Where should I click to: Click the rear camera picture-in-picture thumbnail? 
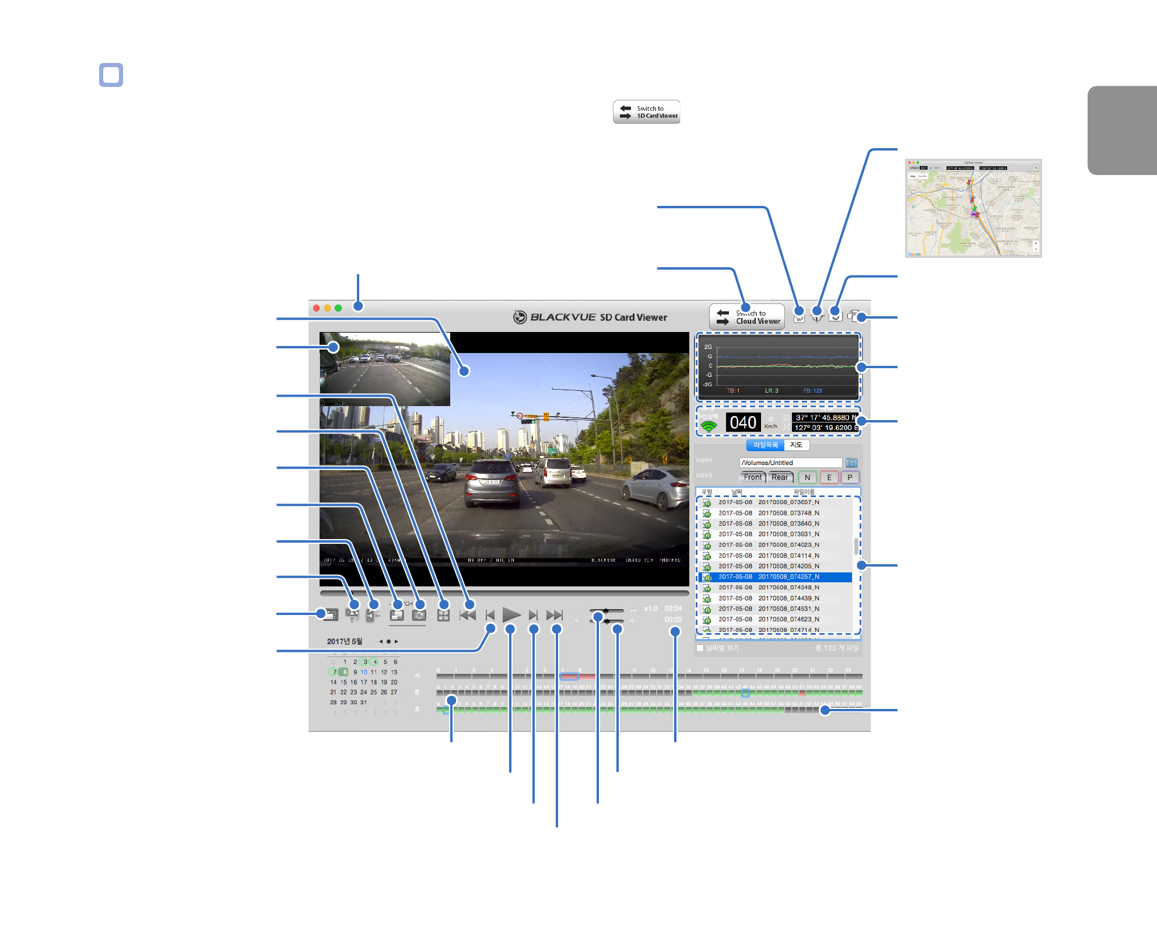[385, 369]
